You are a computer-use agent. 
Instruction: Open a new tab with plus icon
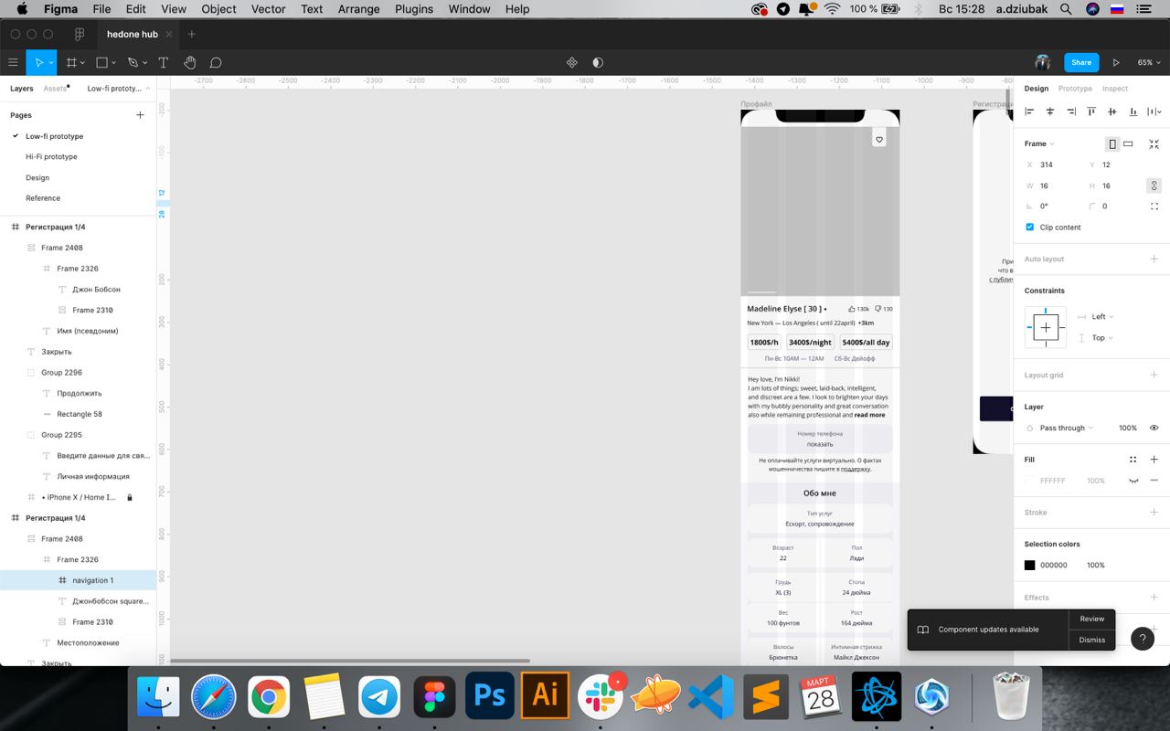point(191,34)
